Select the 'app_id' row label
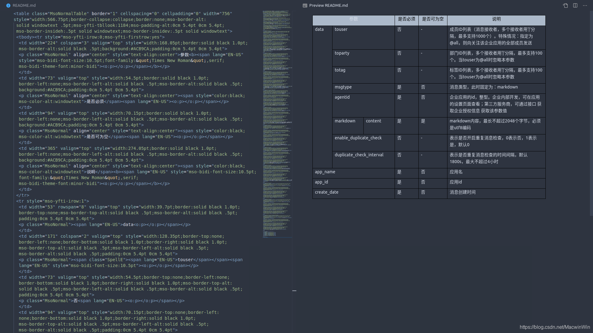Image resolution: width=593 pixels, height=333 pixels. pyautogui.click(x=354, y=183)
